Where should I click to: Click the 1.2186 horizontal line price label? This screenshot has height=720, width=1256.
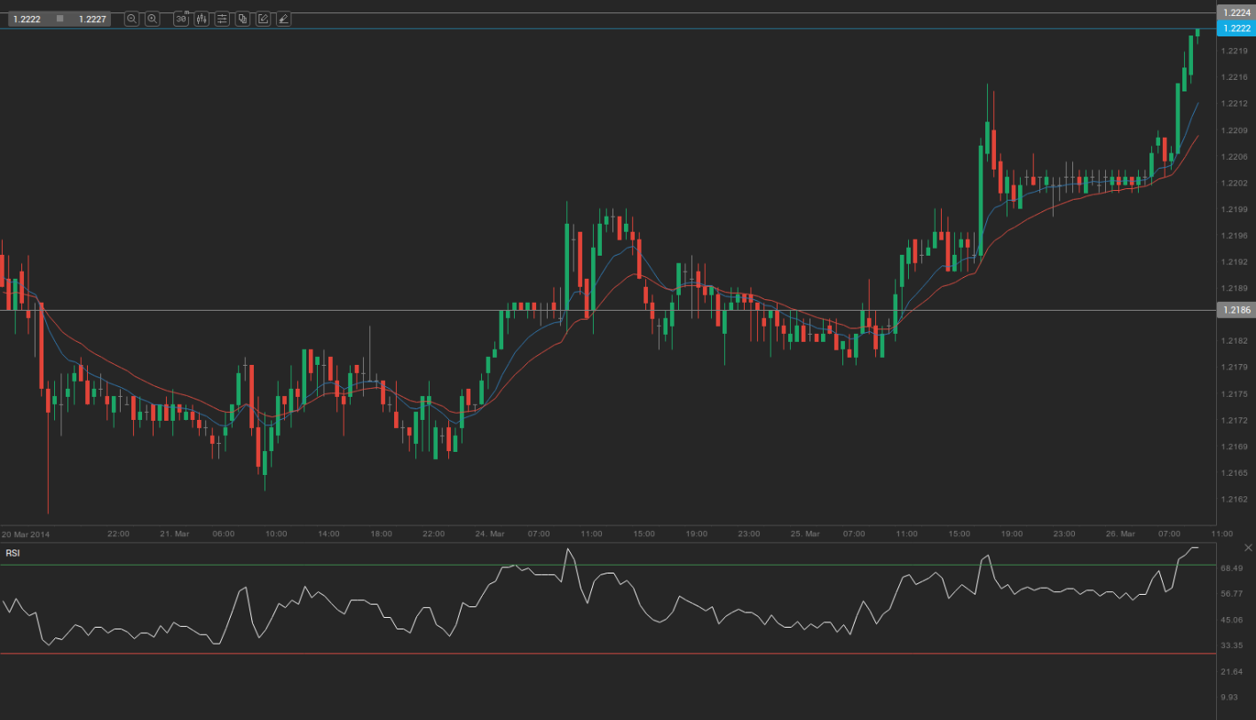click(1235, 310)
